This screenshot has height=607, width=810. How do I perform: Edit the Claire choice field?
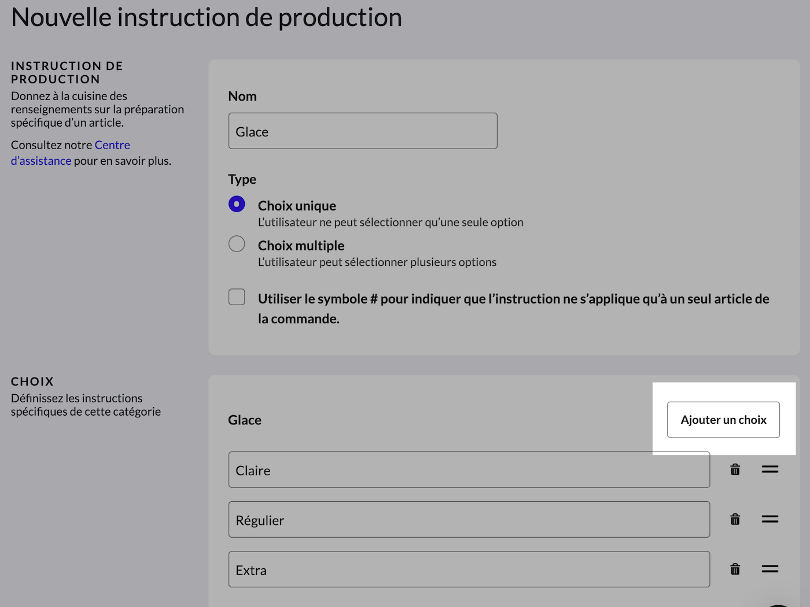point(469,469)
